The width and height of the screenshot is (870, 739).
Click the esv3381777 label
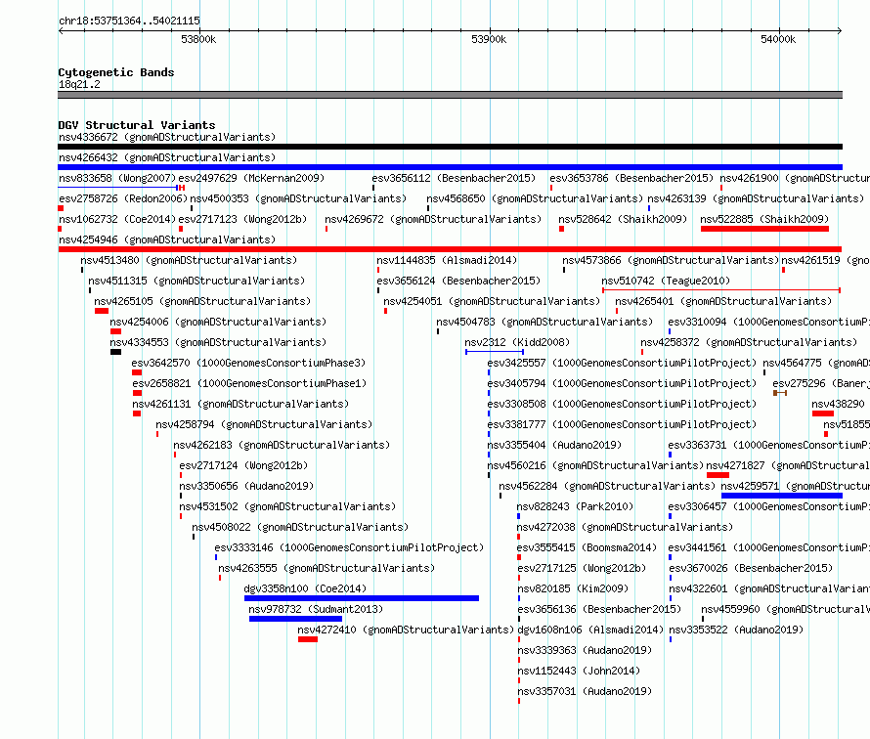click(622, 424)
